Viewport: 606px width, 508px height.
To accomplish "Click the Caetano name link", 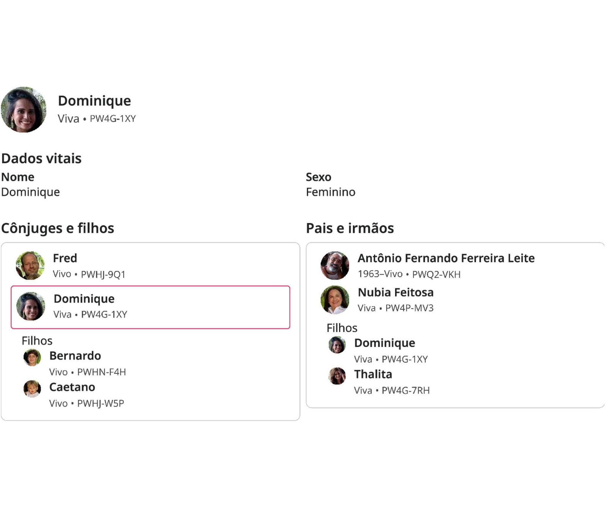I will (72, 387).
